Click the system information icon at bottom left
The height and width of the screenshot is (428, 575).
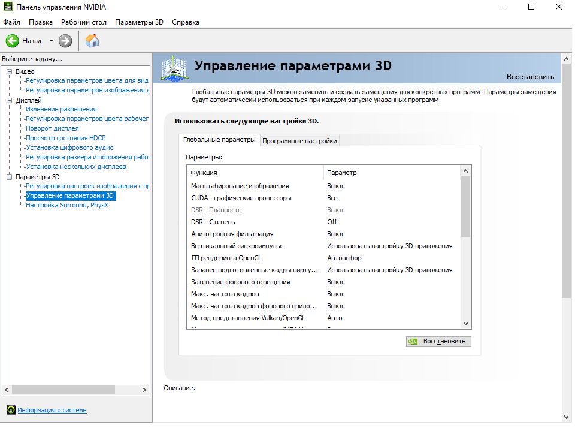pos(11,409)
